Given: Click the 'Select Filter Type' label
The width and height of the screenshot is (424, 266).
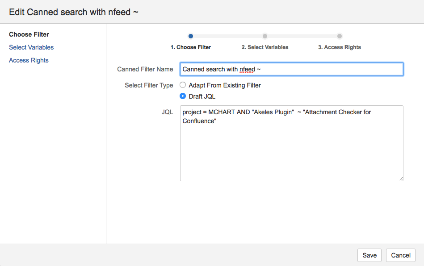Looking at the screenshot, I should (x=148, y=85).
